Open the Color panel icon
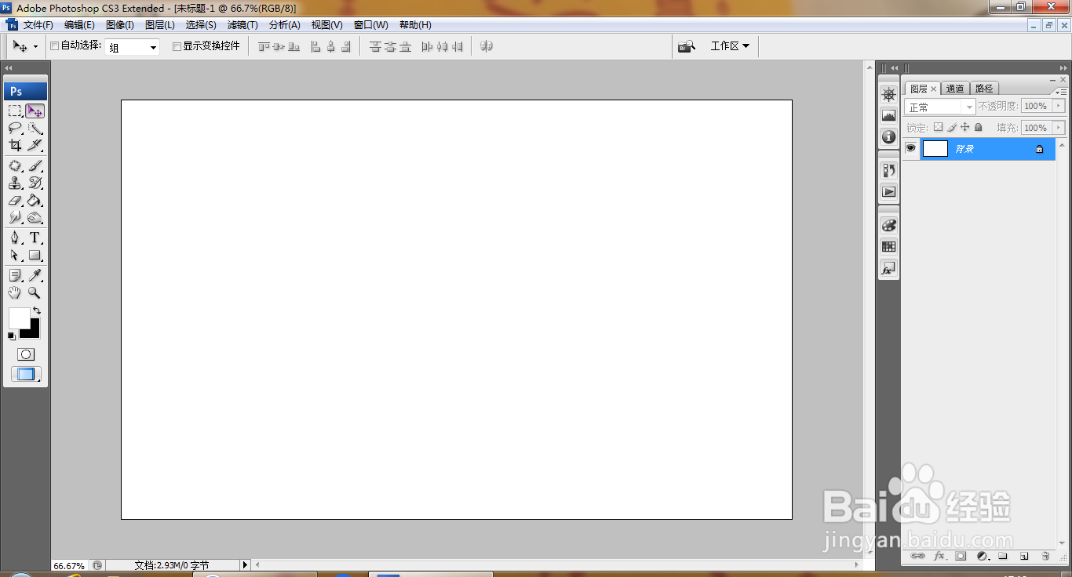Image resolution: width=1072 pixels, height=577 pixels. 888,225
